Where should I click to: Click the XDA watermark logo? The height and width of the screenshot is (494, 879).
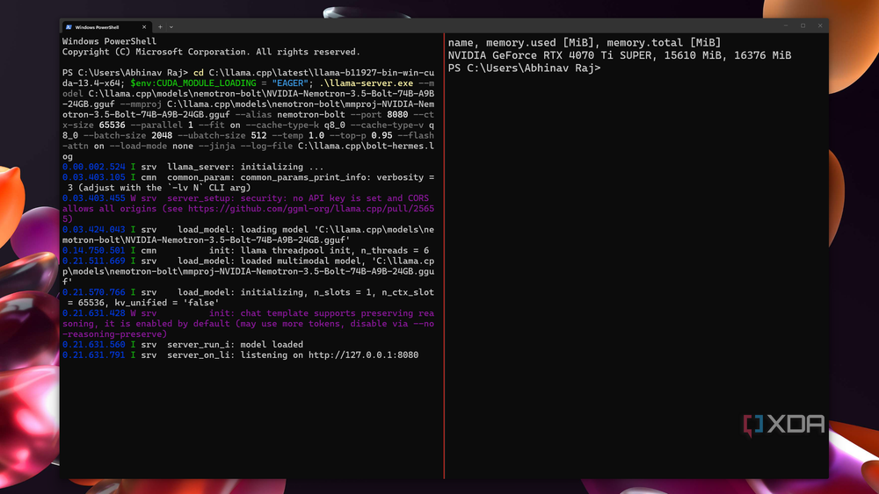click(784, 426)
